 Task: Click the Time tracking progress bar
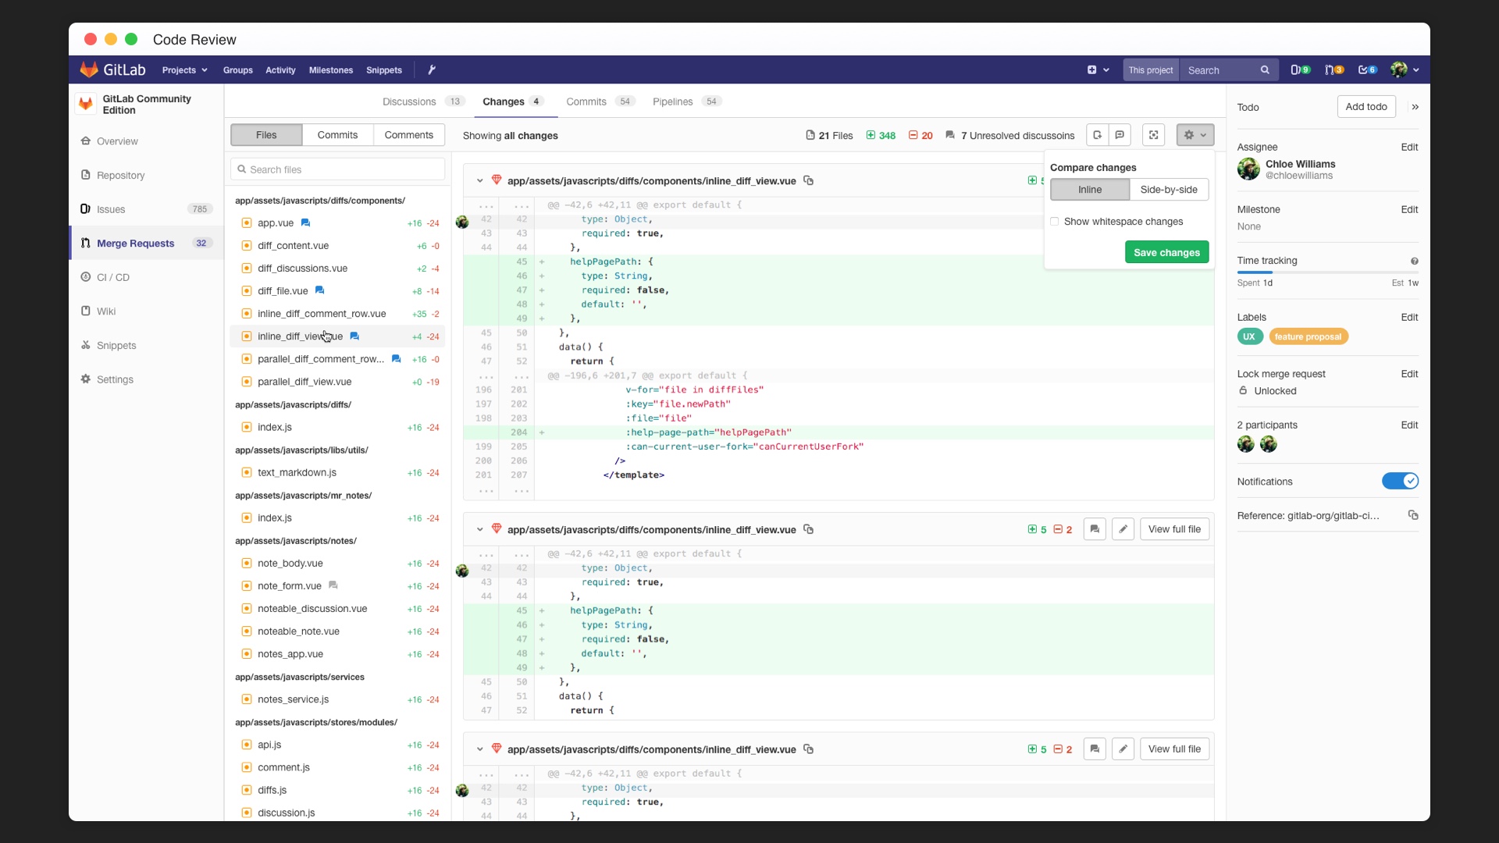click(x=1327, y=272)
